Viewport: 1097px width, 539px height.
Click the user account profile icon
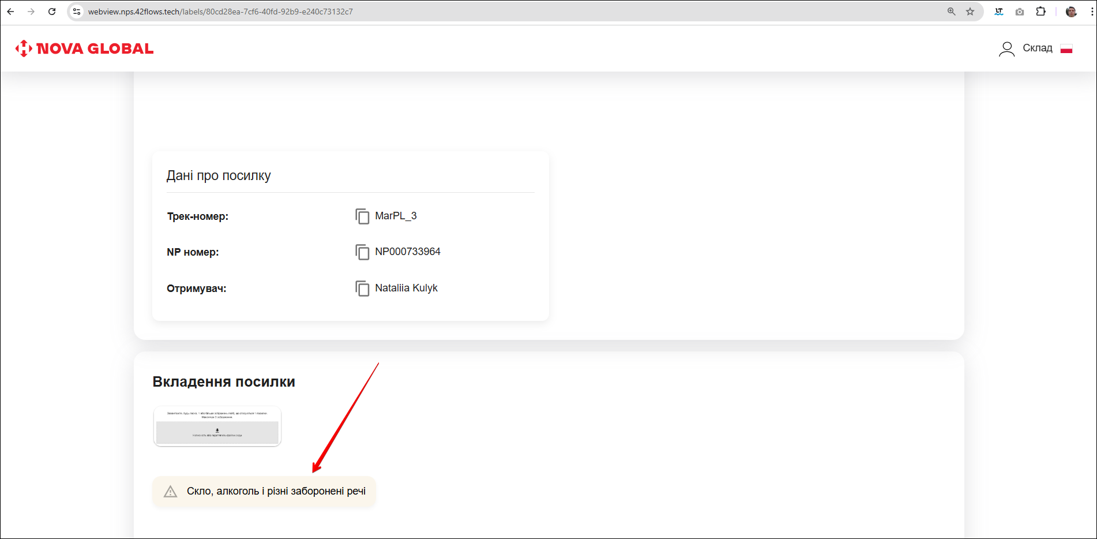(1006, 49)
